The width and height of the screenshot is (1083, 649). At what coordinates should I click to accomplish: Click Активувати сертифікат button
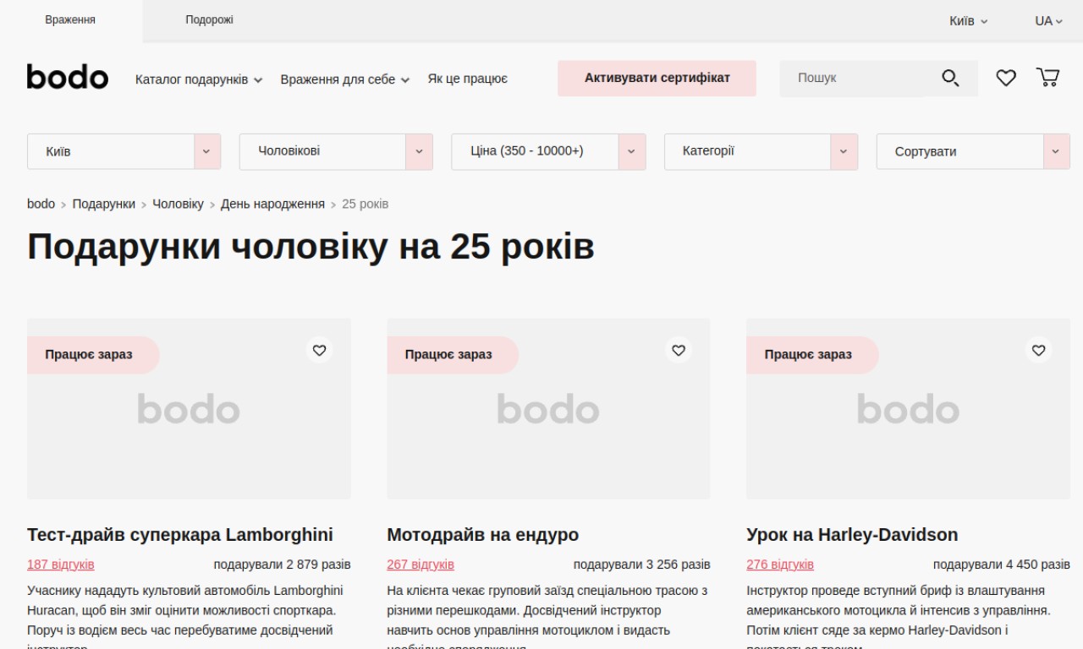pos(657,78)
